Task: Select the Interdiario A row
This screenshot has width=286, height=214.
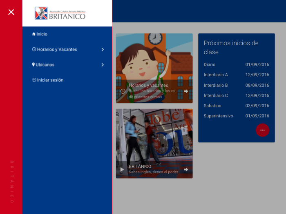Action: pos(237,75)
